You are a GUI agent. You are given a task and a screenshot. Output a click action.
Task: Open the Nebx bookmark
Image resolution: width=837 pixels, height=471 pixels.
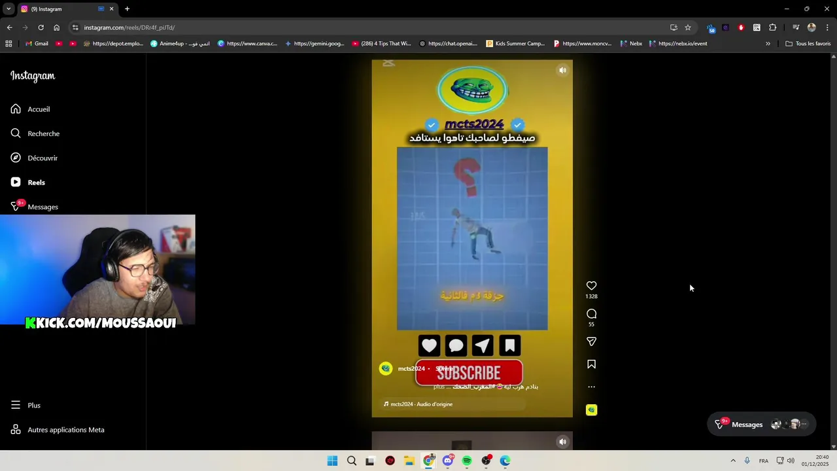tap(631, 44)
